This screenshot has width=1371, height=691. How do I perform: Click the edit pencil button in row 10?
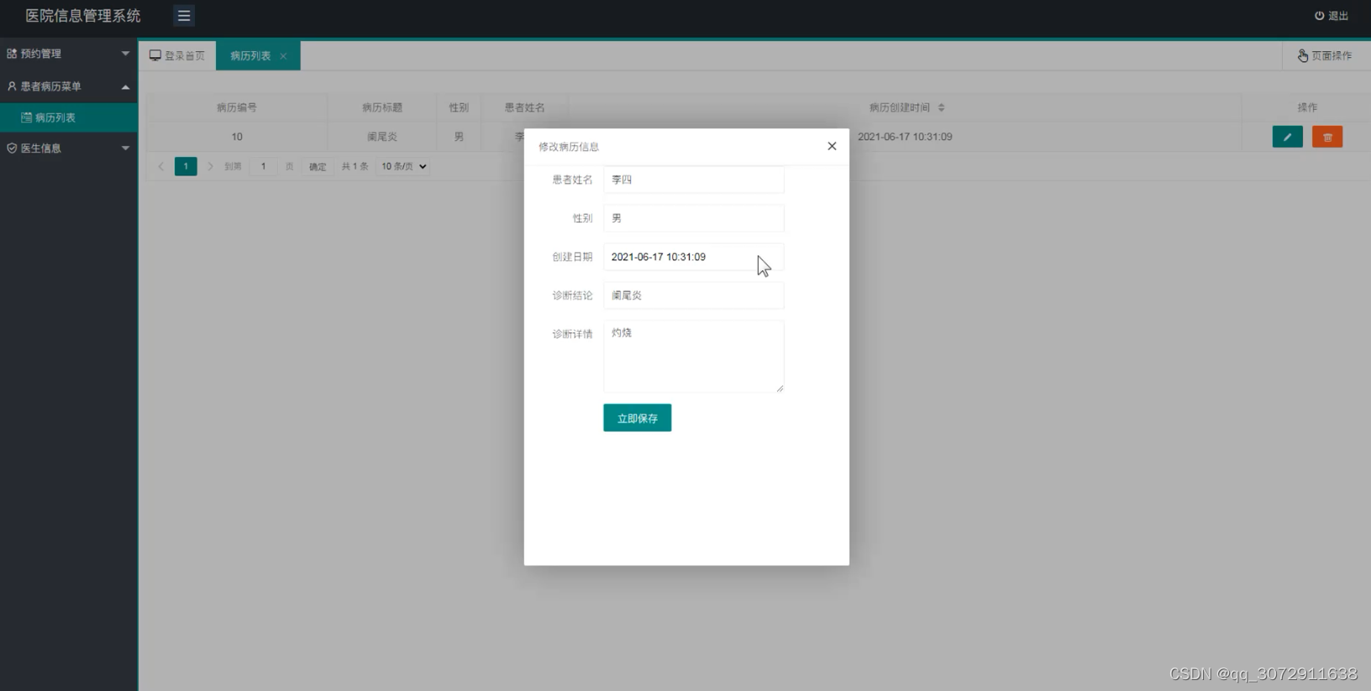coord(1287,137)
